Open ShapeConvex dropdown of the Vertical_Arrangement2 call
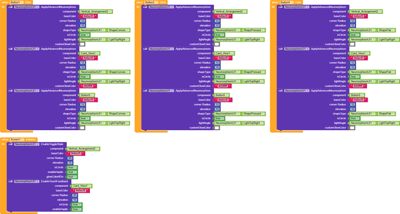The width and height of the screenshot is (400, 214). pos(119,30)
